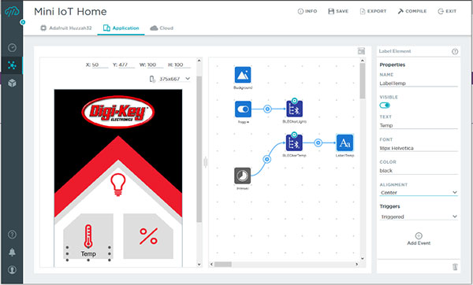Open notifications bell in sidebar
Viewport: 473px width, 285px height.
click(x=12, y=252)
